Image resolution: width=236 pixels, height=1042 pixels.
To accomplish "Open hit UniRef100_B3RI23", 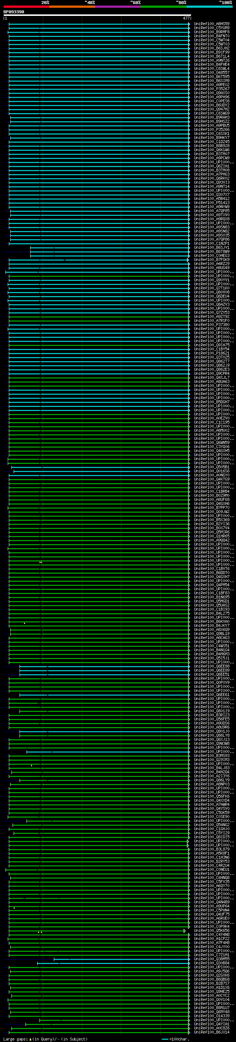I will [x=212, y=715].
